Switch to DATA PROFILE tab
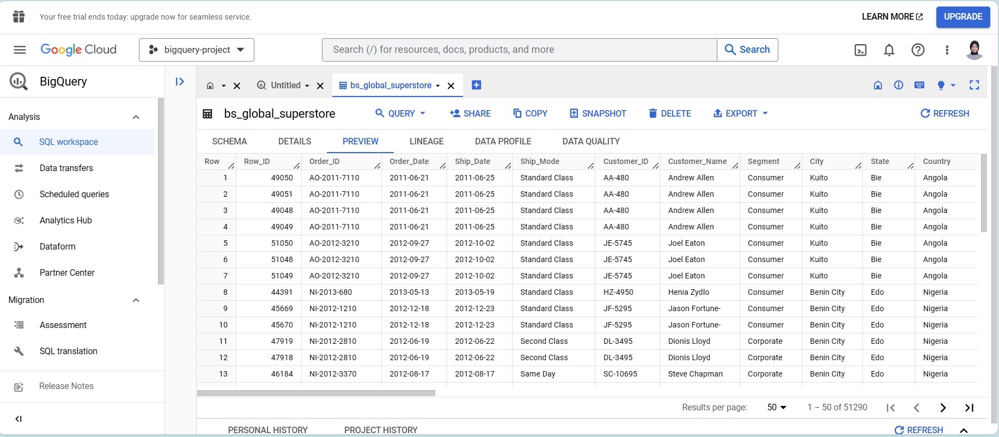 tap(503, 141)
